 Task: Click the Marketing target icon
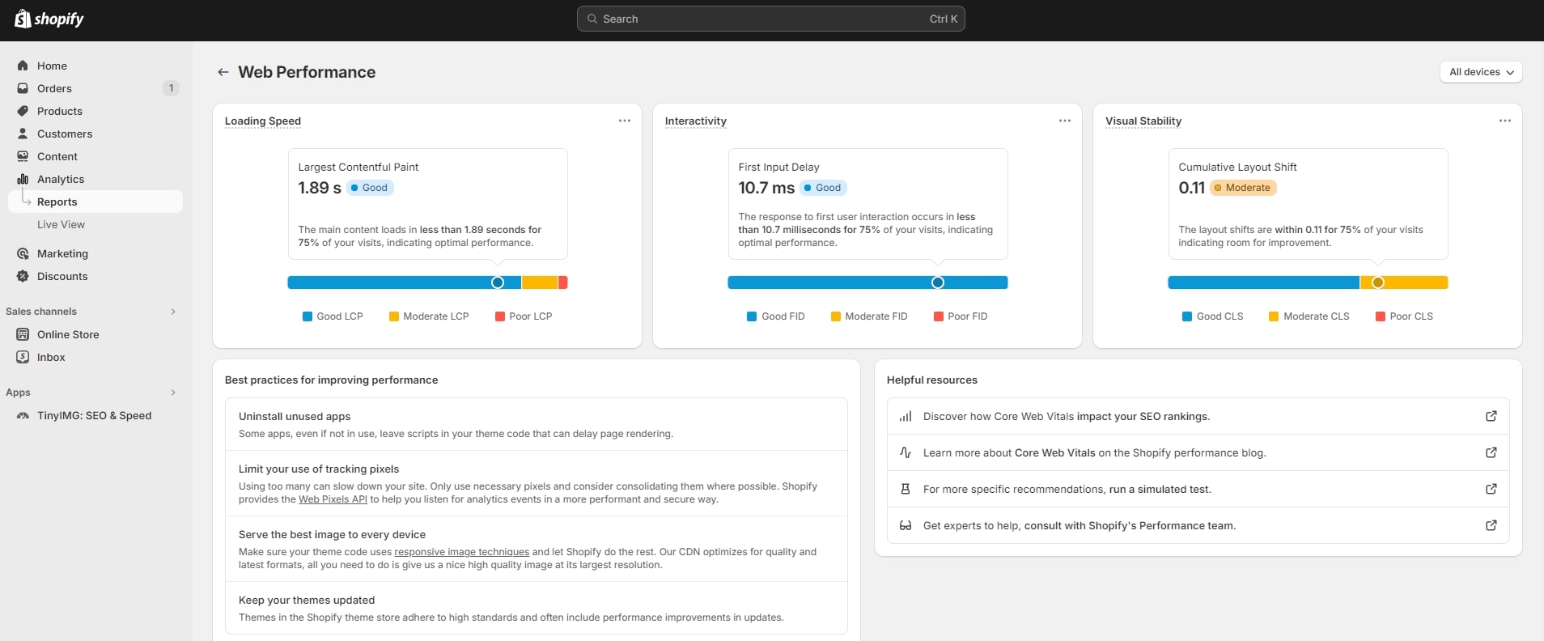pos(23,253)
